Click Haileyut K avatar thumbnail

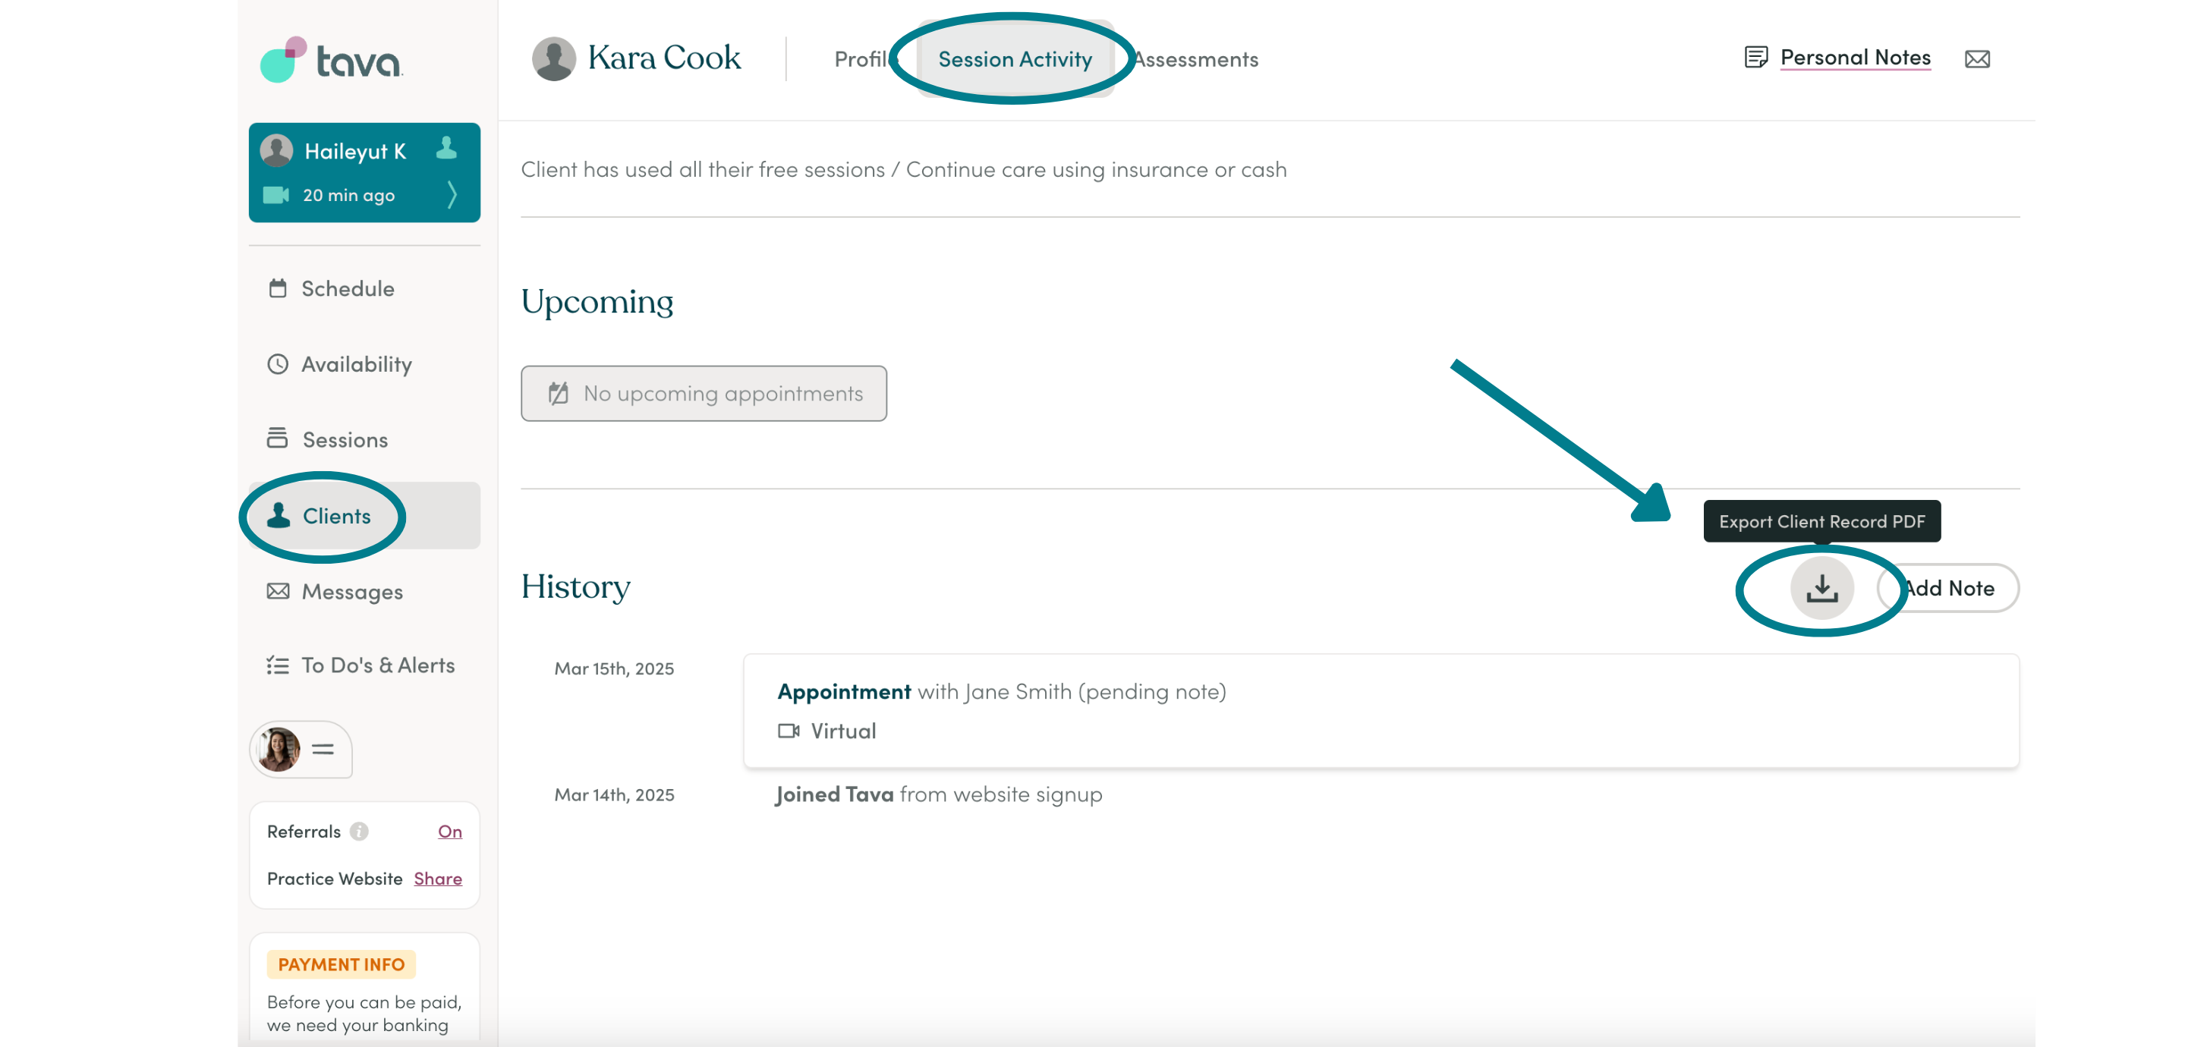click(x=277, y=151)
